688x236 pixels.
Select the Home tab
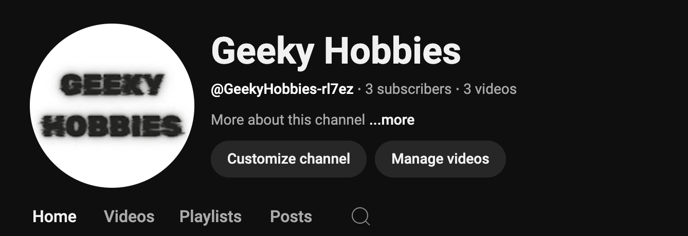pyautogui.click(x=55, y=217)
